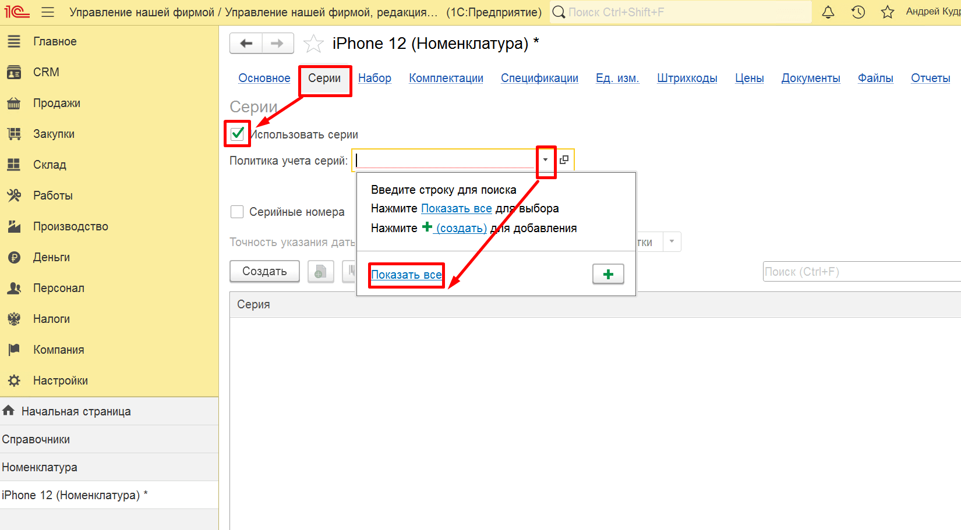The image size is (961, 530).
Task: Open the Ед. изм. tab
Action: [617, 78]
